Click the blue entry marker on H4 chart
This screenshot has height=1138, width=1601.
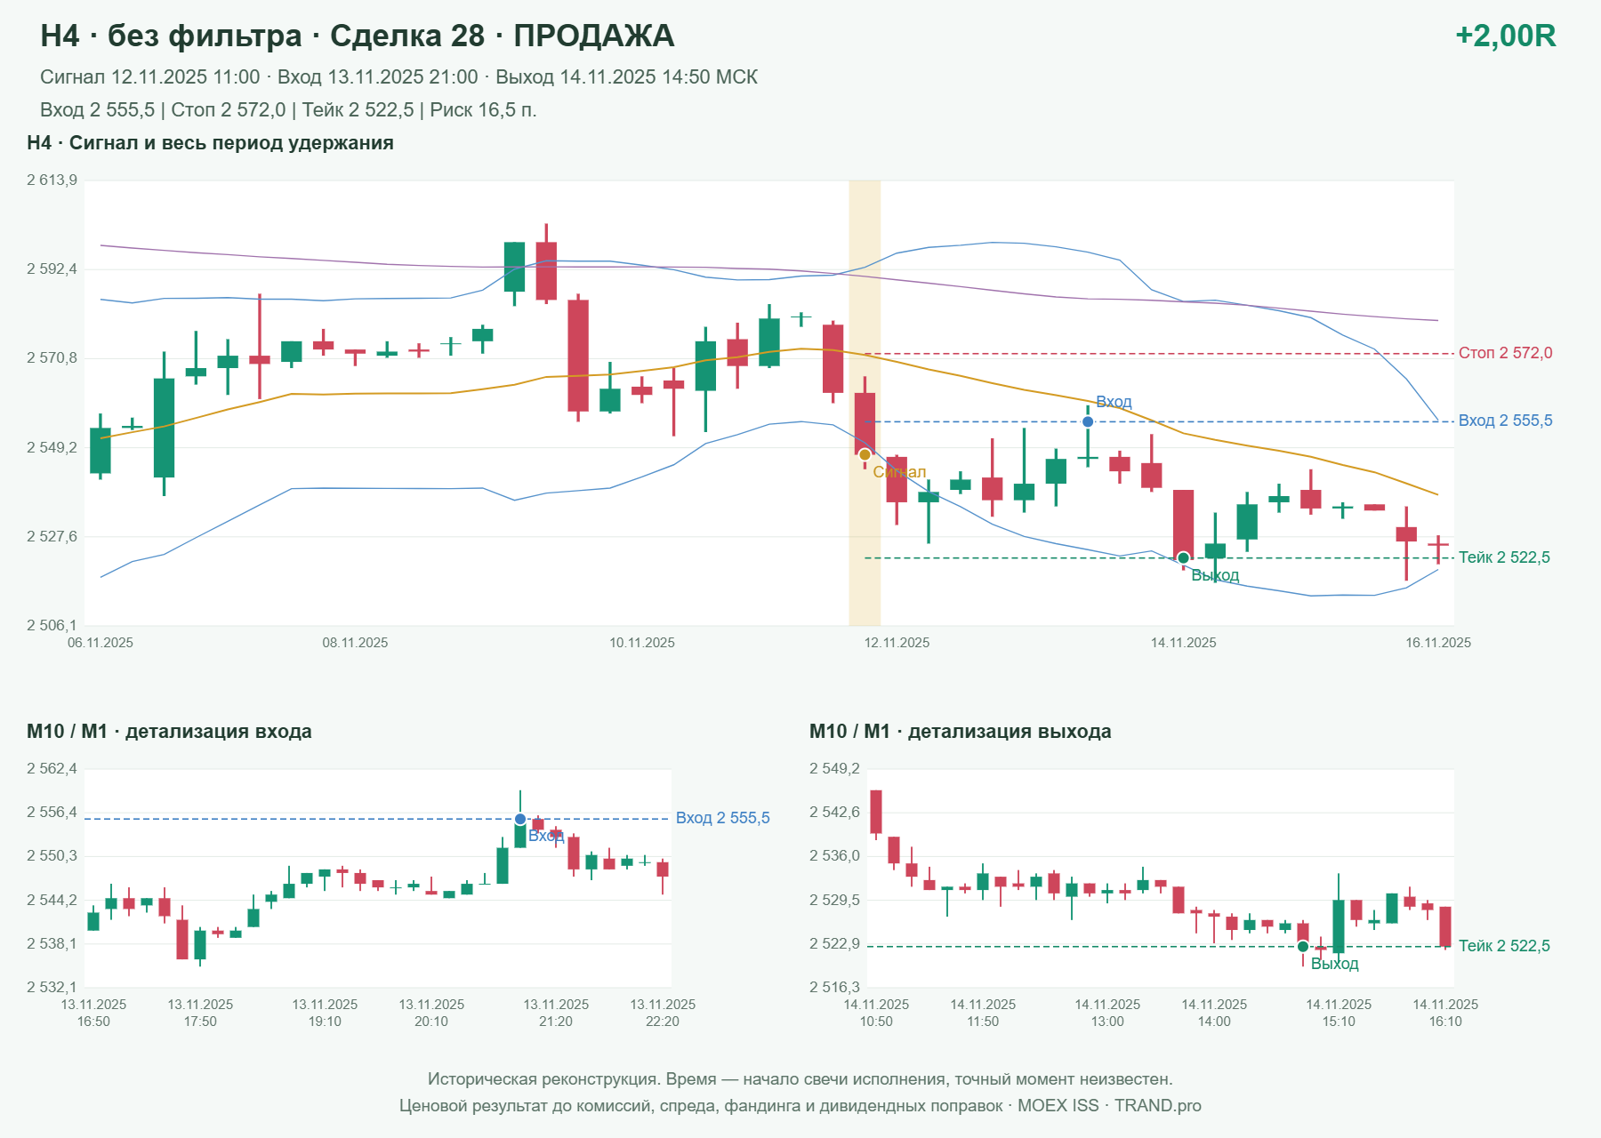click(x=1088, y=421)
